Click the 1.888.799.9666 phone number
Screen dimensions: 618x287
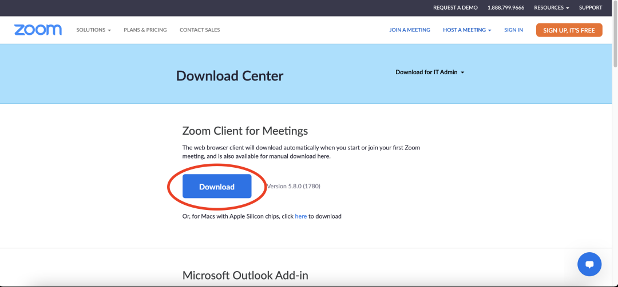506,8
